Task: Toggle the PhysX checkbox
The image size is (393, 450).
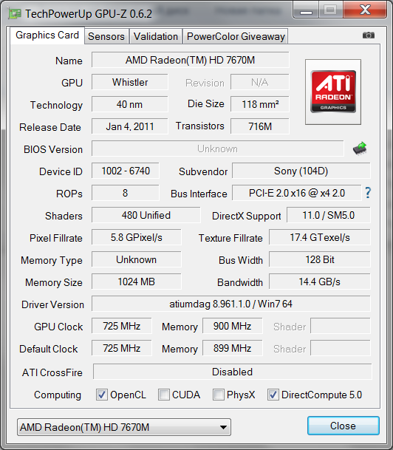Action: click(218, 395)
